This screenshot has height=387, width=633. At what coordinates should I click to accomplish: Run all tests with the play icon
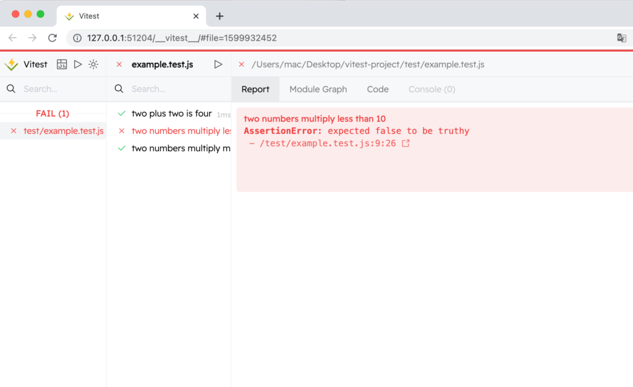pos(77,64)
